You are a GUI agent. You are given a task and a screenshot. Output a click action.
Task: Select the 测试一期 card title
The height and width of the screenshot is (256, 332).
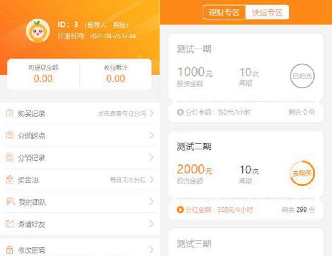click(194, 49)
